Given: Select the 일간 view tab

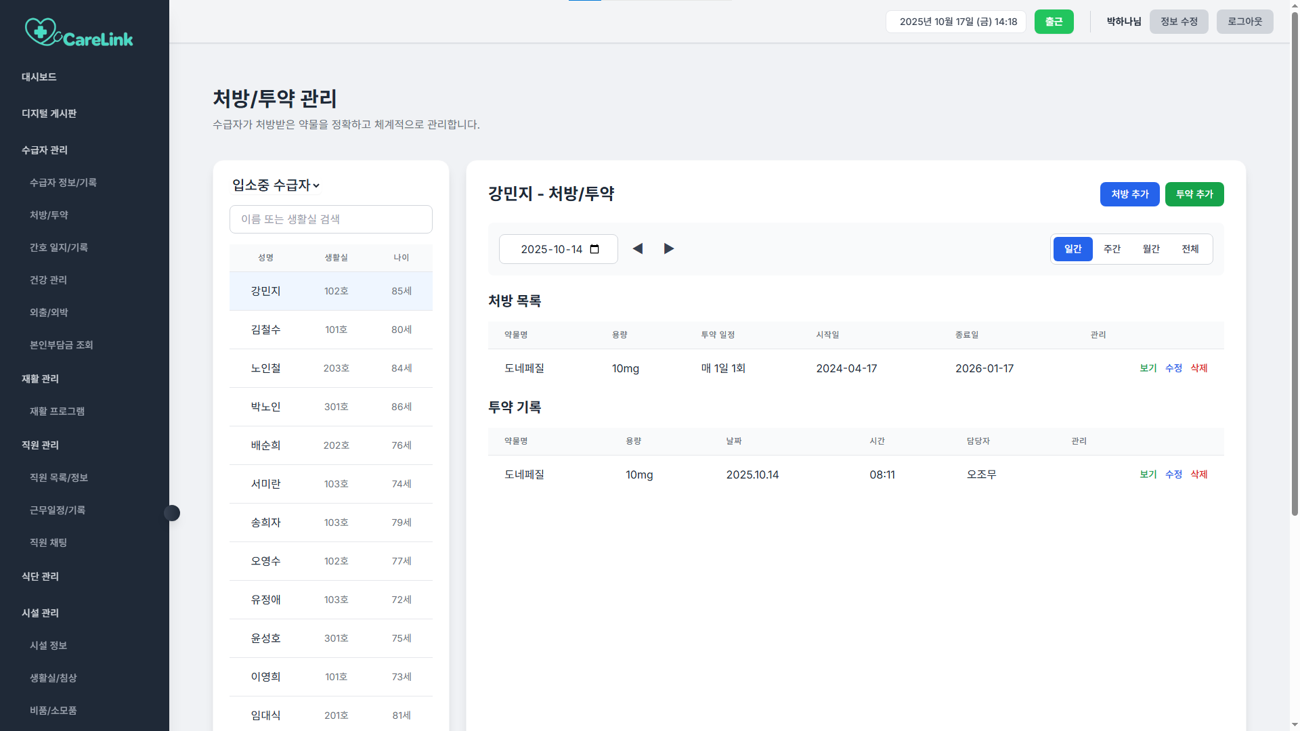Looking at the screenshot, I should pos(1073,249).
